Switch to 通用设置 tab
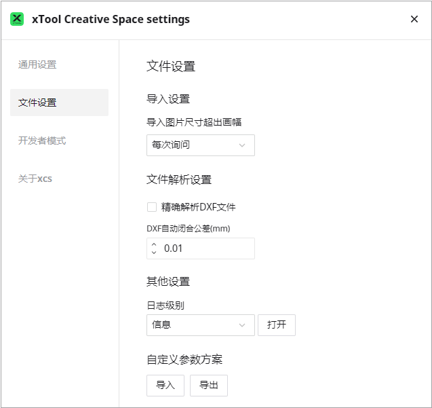The image size is (432, 408). [x=37, y=64]
